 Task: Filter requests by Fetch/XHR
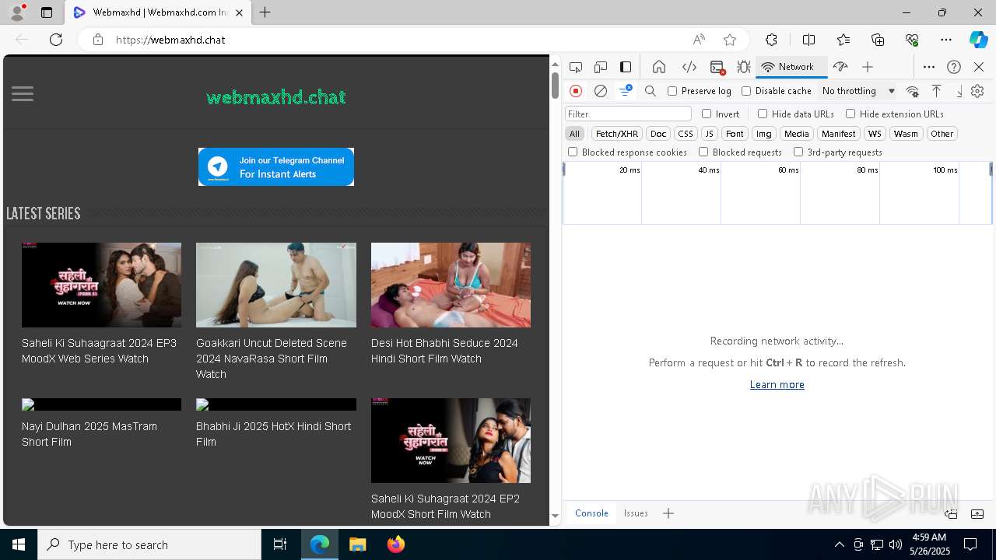coord(617,134)
